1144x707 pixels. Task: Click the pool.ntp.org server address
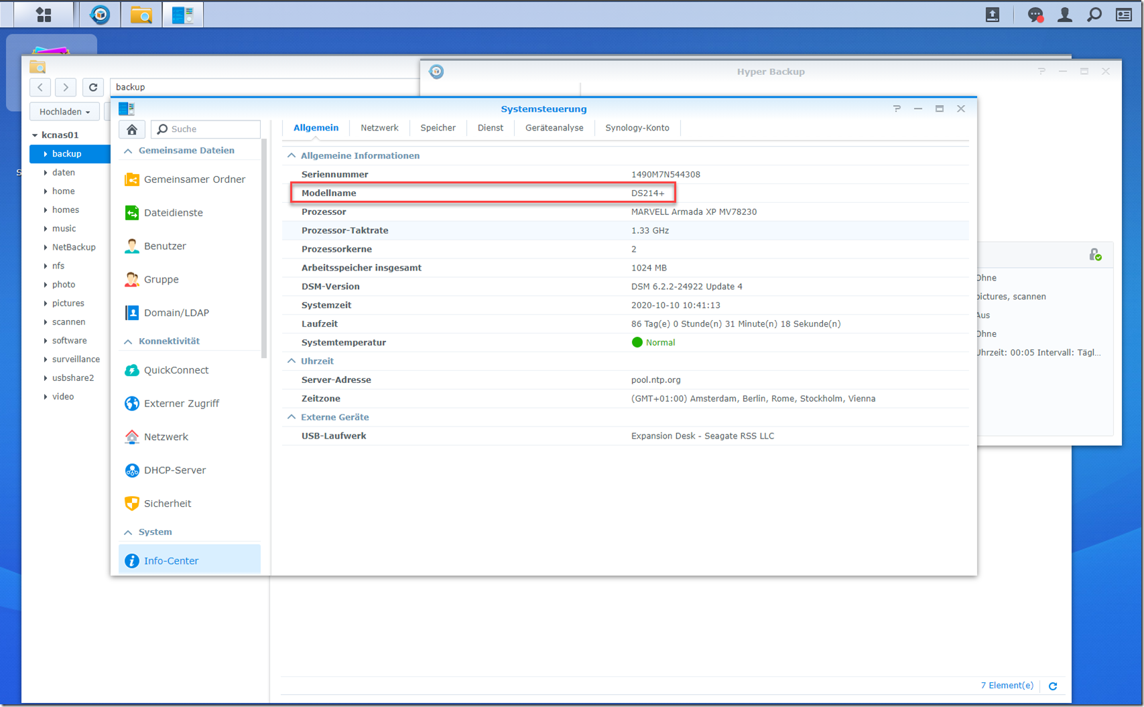coord(655,380)
